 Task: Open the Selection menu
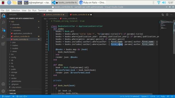pyautogui.click(x=16, y=10)
